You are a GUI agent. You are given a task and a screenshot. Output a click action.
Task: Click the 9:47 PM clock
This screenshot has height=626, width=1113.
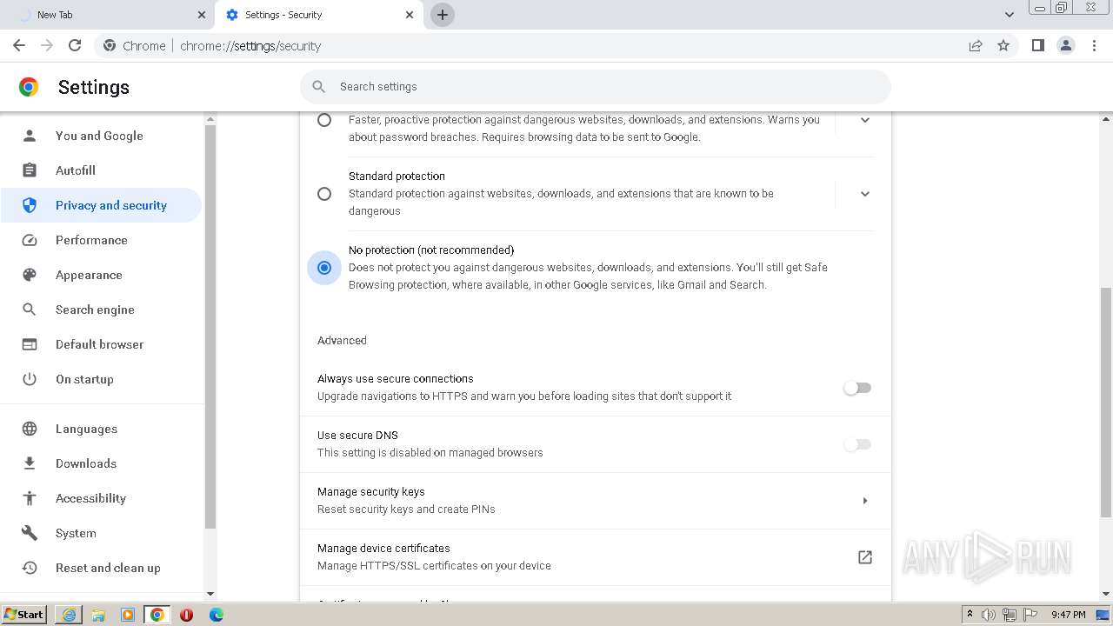(x=1068, y=615)
